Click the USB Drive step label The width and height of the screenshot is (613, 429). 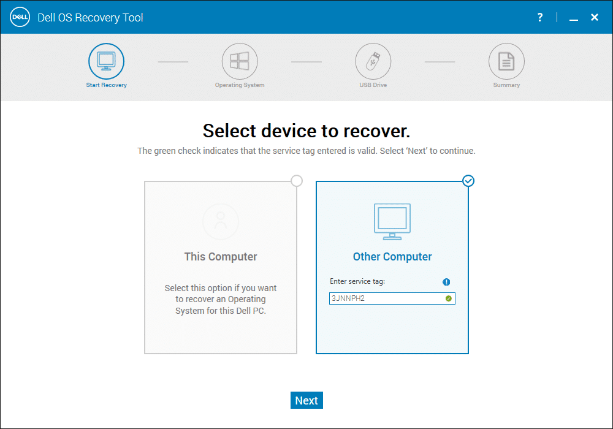click(x=373, y=85)
